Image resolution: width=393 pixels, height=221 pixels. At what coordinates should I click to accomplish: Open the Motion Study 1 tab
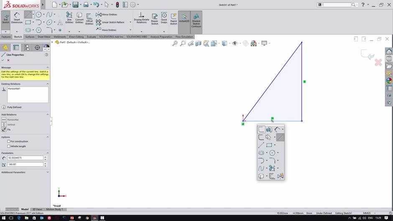(54, 209)
